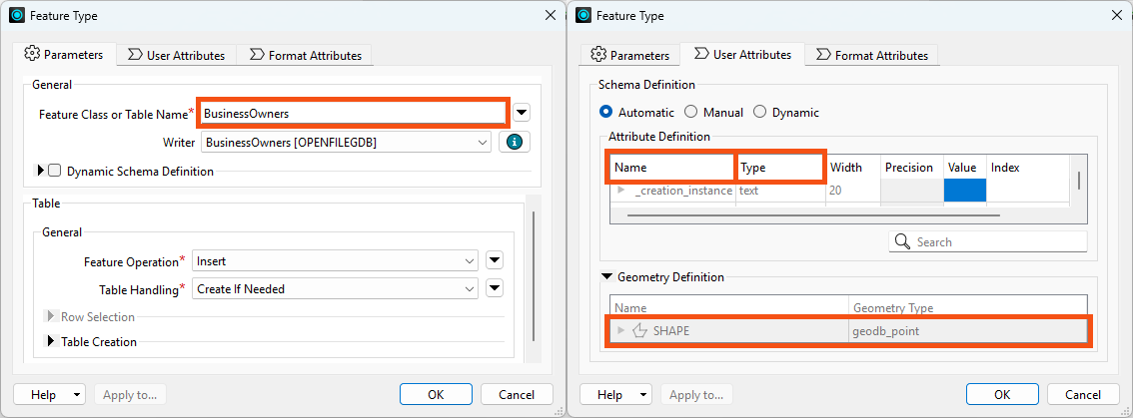Select the Manual schema definition radio button
Screen dimensions: 1133x418
pos(690,112)
